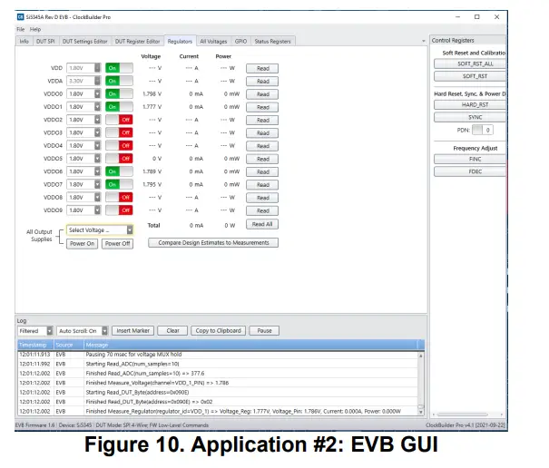This screenshot has width=549, height=468.
Task: Toggle the VDDA regulator switch
Action: [119, 81]
